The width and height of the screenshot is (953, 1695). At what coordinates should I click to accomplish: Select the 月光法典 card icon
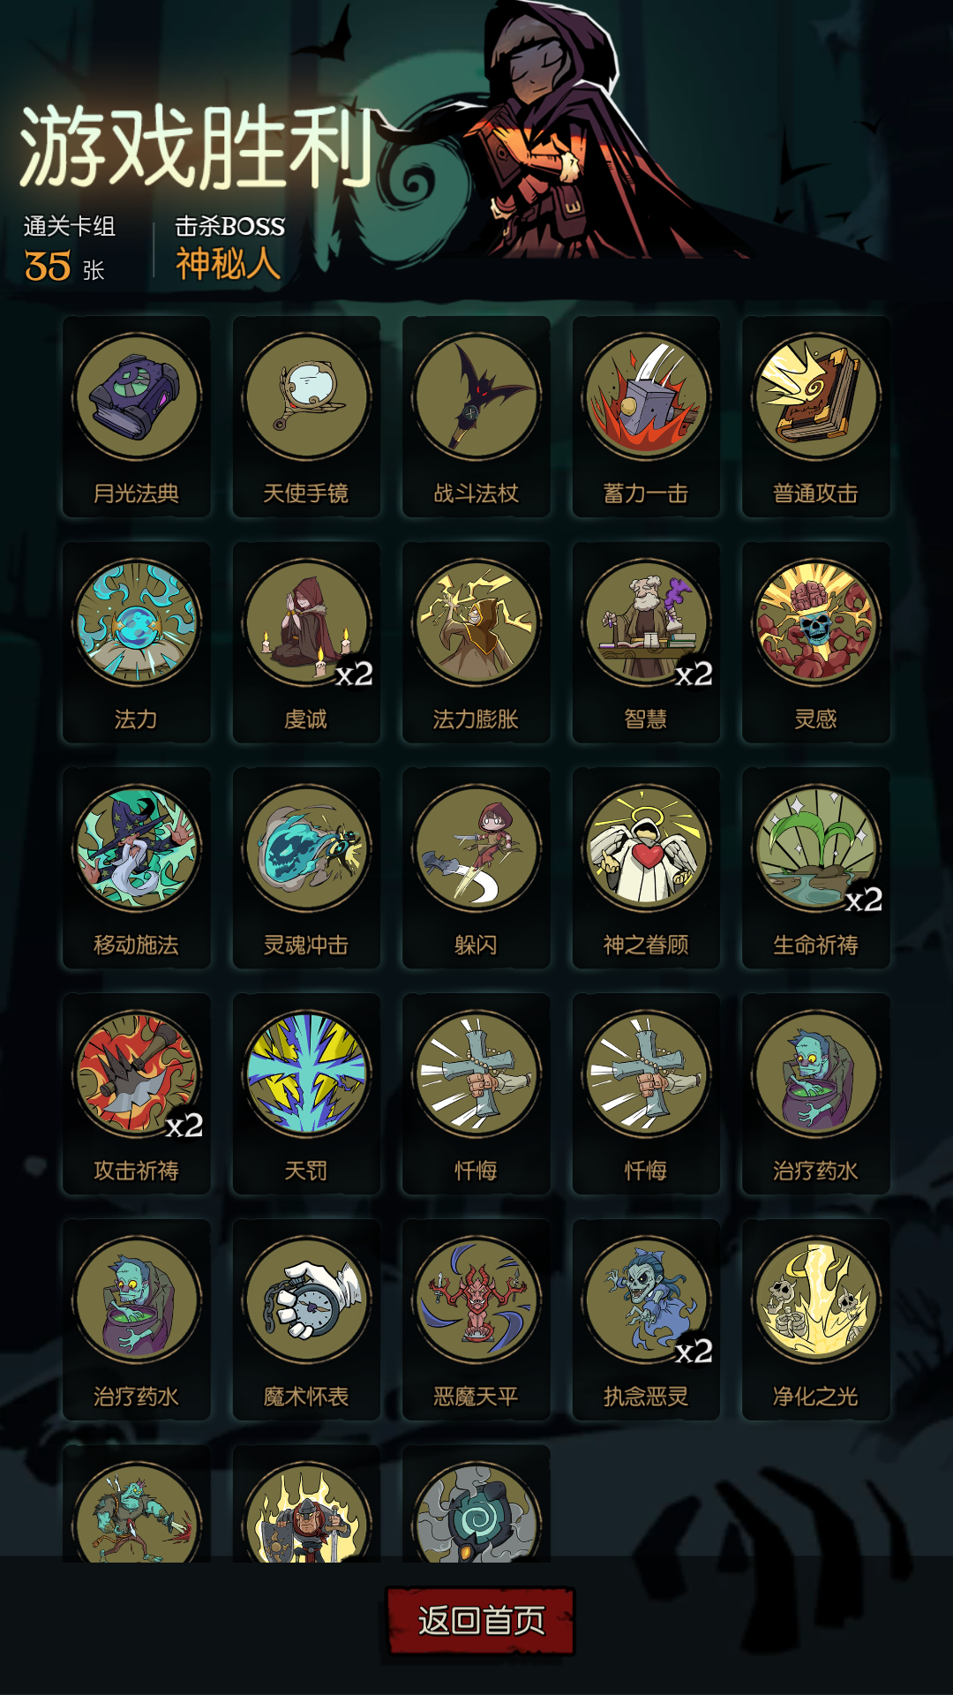[137, 417]
